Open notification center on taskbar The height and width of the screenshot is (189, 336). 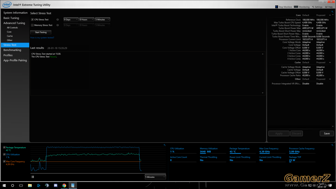click(x=330, y=185)
